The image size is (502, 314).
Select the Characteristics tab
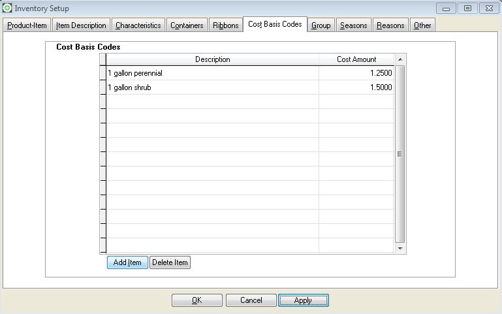(138, 25)
